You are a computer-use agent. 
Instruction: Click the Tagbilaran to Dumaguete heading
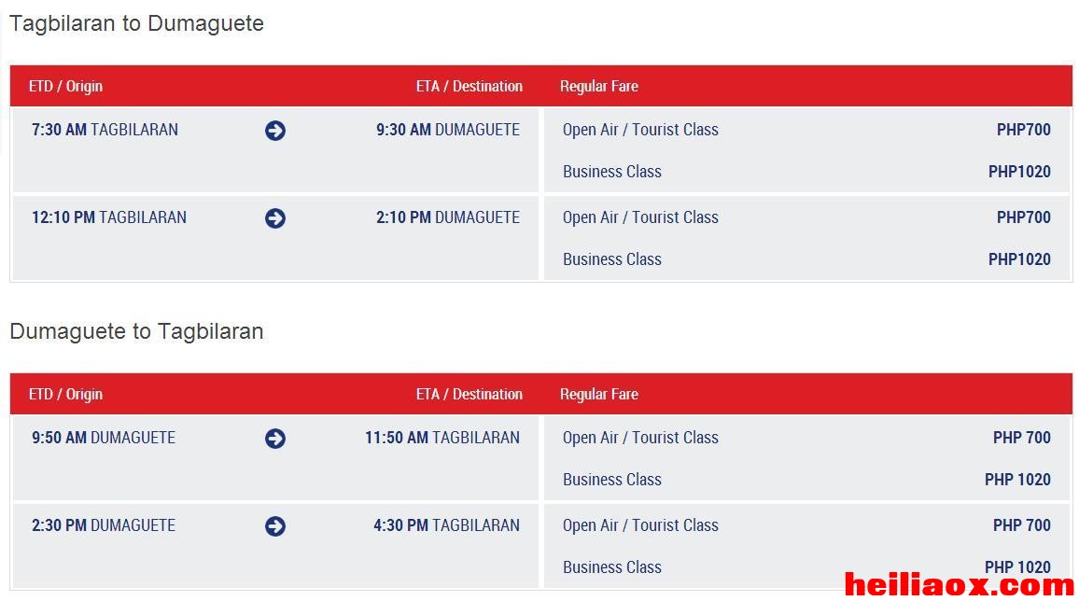pos(136,24)
